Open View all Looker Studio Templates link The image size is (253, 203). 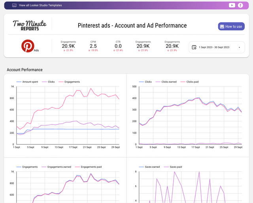tap(40, 5)
